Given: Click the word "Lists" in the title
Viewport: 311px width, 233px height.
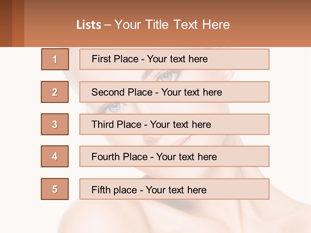Looking at the screenshot, I should coord(88,25).
